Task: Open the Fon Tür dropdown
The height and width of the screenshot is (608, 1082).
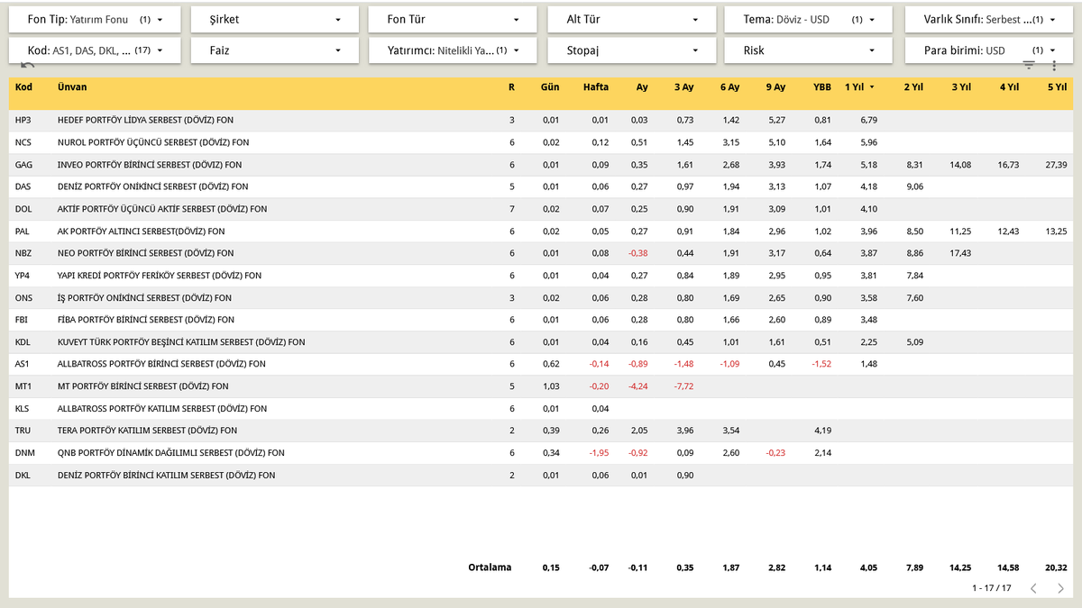Action: 453,19
